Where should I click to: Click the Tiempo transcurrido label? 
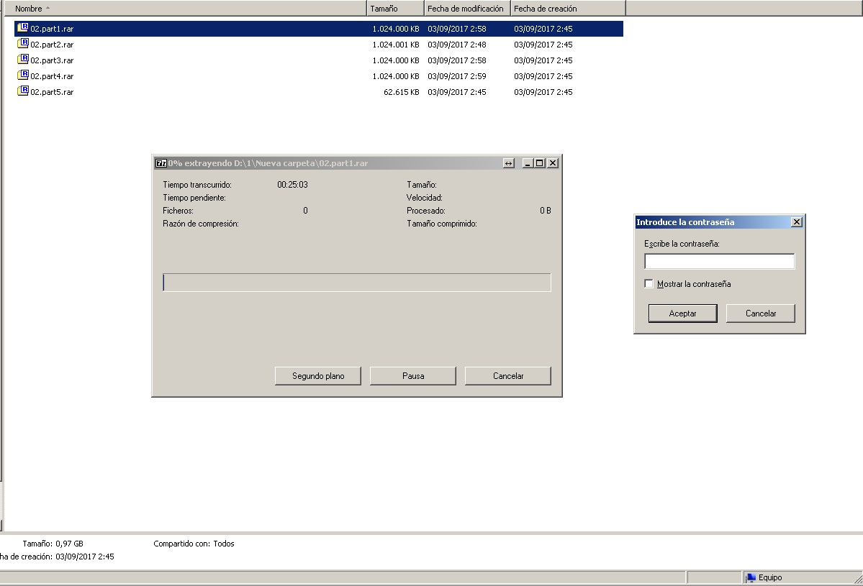tap(197, 185)
